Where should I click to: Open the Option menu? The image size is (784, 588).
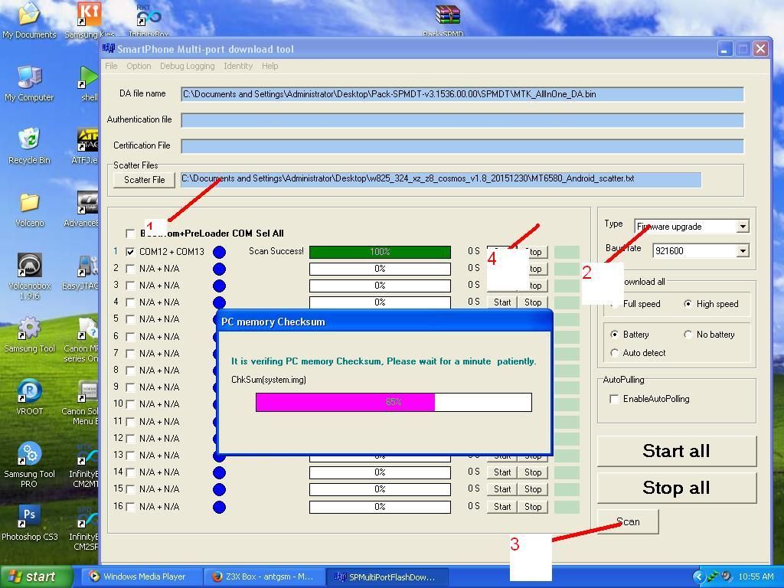click(139, 66)
